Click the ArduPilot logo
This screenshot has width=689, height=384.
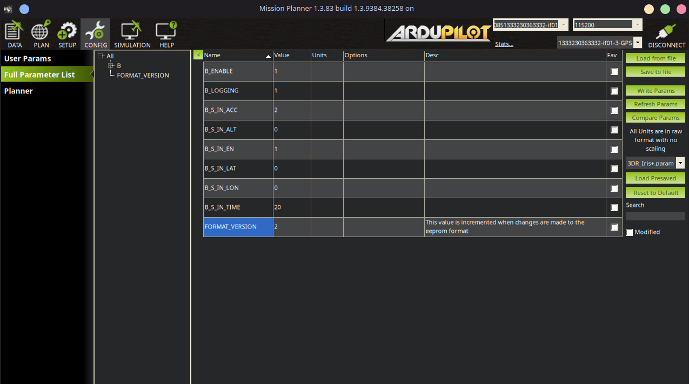(438, 33)
